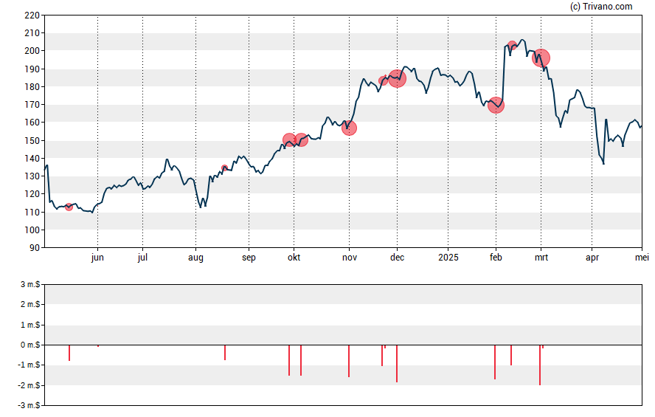Click the '220' price axis label
Viewport: 655px width, 417px height.
32,15
